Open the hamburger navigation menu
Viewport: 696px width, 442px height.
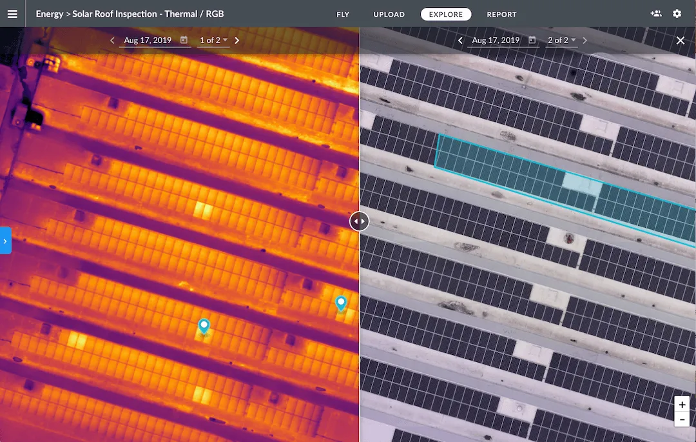click(12, 14)
